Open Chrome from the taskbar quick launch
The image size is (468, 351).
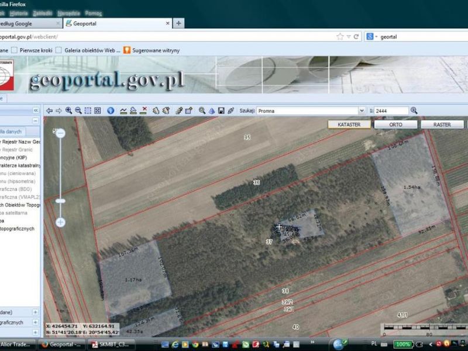(x=195, y=345)
